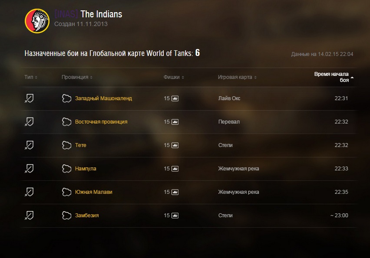Click The Indians clan emblem logo
The width and height of the screenshot is (370, 258).
[x=37, y=21]
